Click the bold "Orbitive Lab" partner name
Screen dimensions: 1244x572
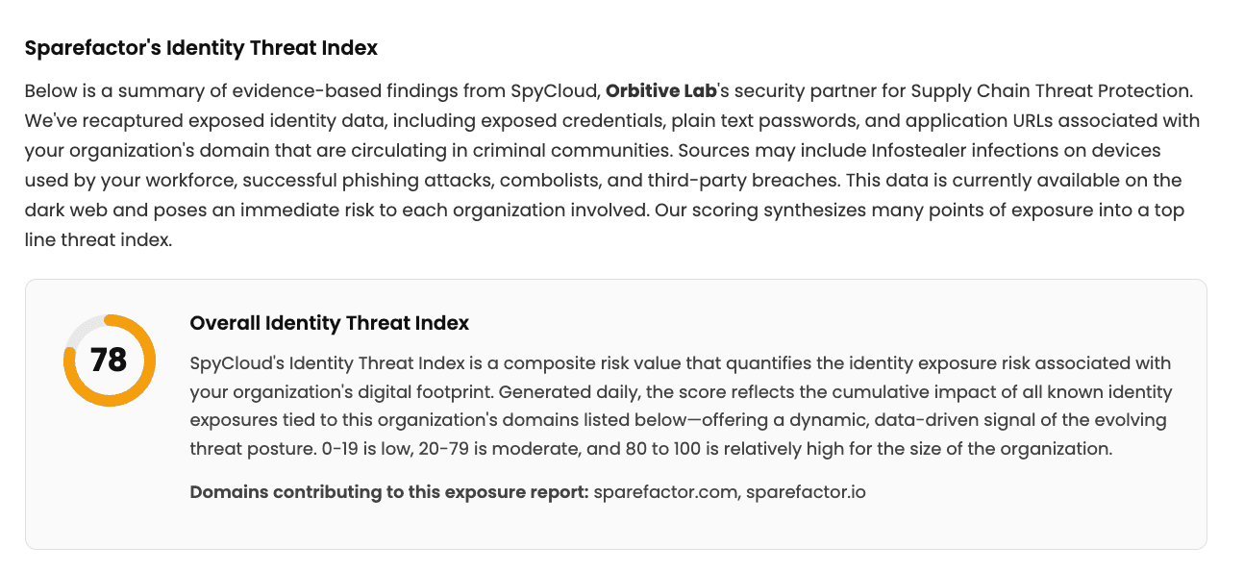click(661, 91)
